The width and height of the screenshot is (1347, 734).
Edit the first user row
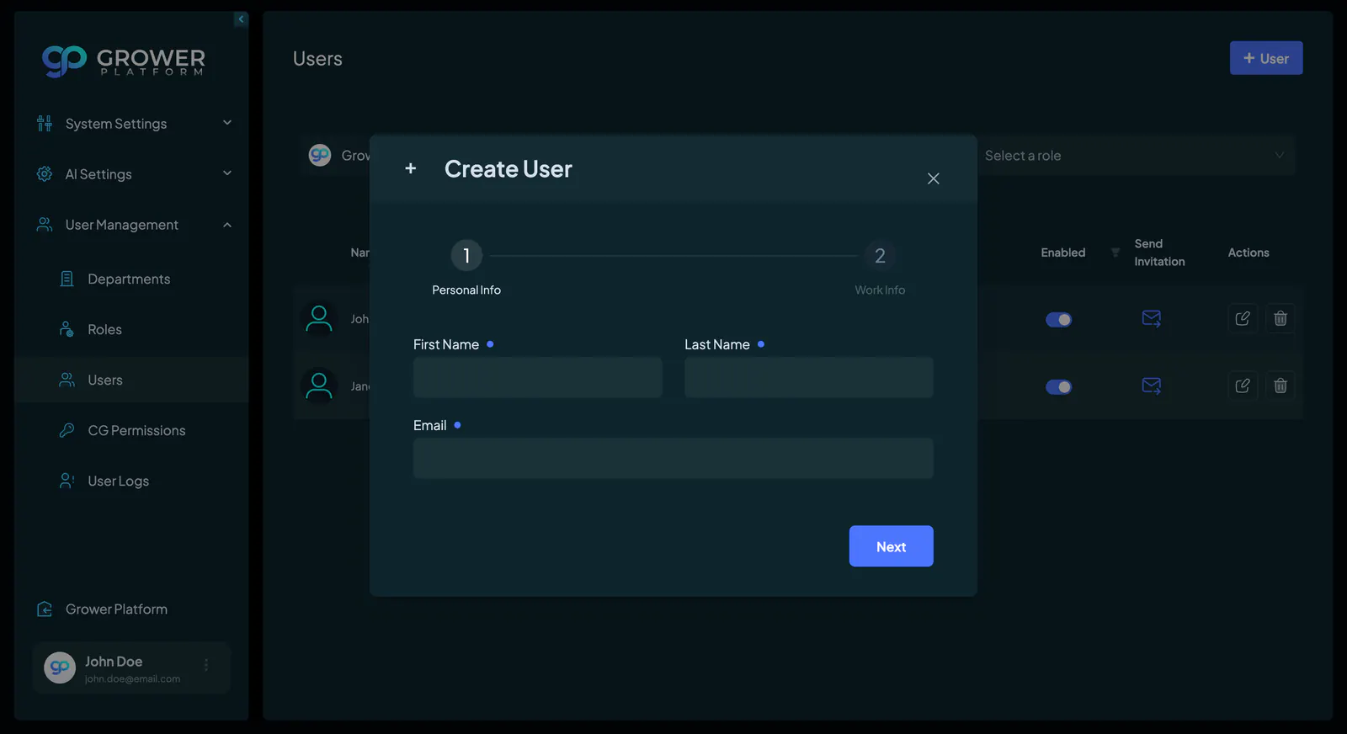(x=1243, y=318)
